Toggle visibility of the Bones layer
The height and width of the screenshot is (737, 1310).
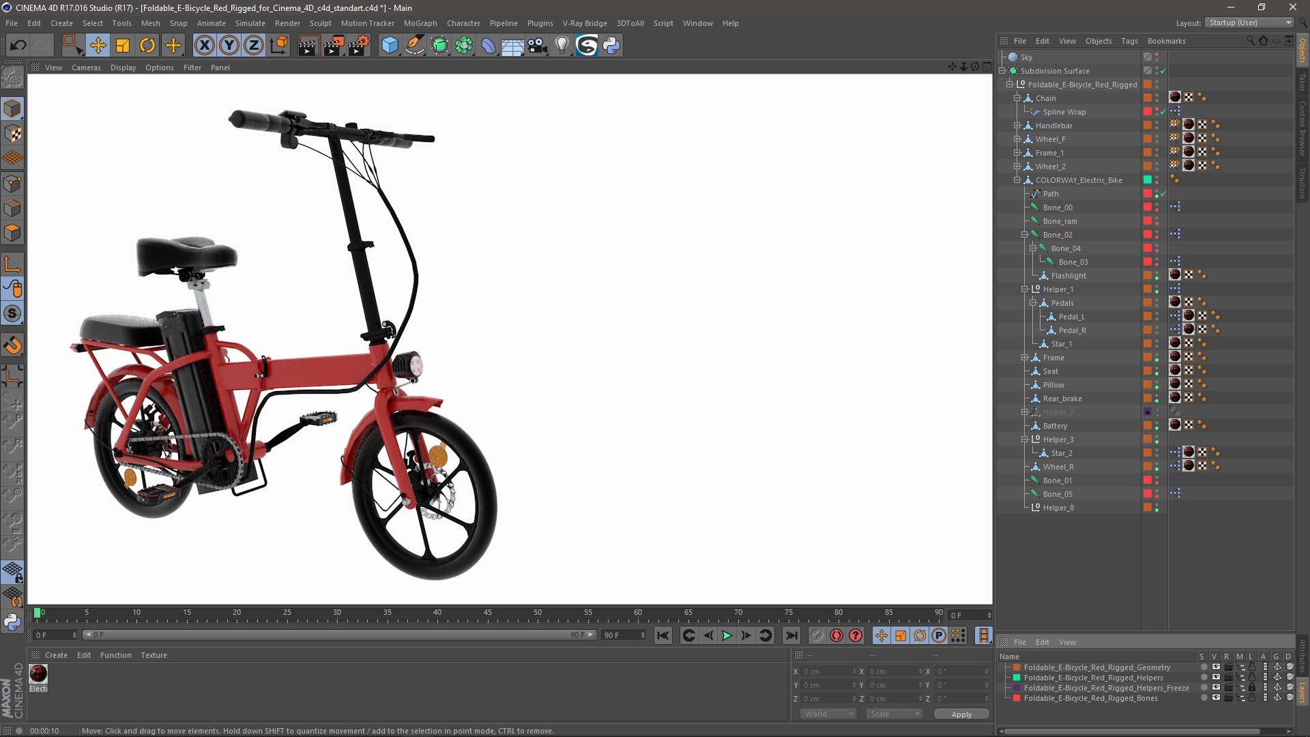pos(1215,698)
